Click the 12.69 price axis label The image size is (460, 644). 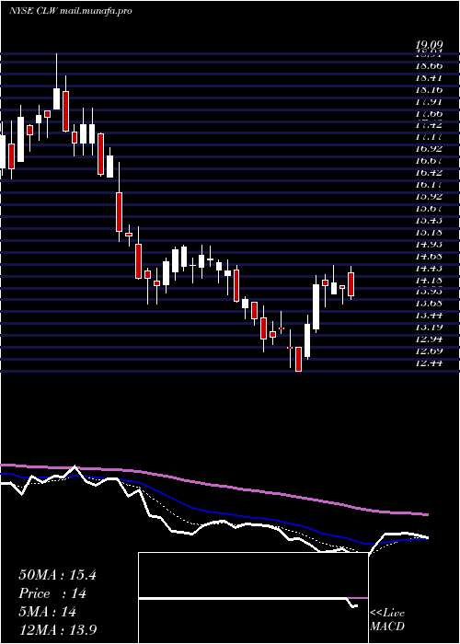click(430, 351)
